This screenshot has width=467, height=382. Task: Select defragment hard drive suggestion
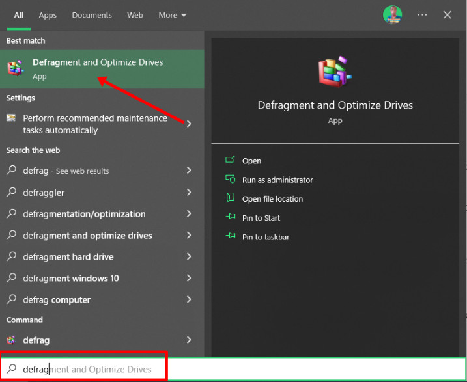tap(68, 257)
